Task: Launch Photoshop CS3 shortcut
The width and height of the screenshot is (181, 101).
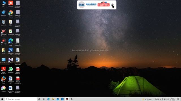Action: coord(11,52)
